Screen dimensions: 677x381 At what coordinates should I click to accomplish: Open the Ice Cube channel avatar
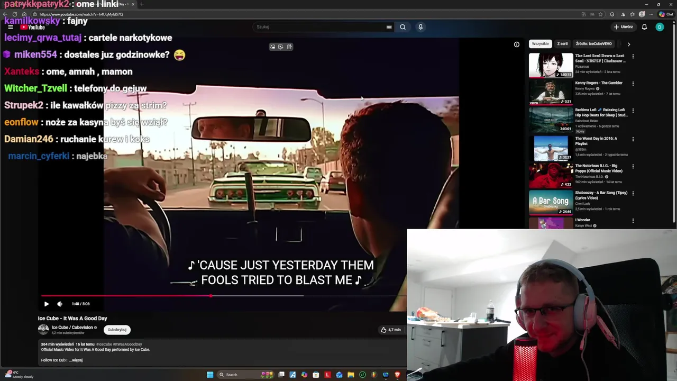[43, 329]
